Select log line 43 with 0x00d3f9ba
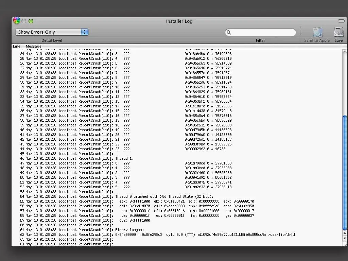Viewport: 348px width, 261px height. [177, 144]
